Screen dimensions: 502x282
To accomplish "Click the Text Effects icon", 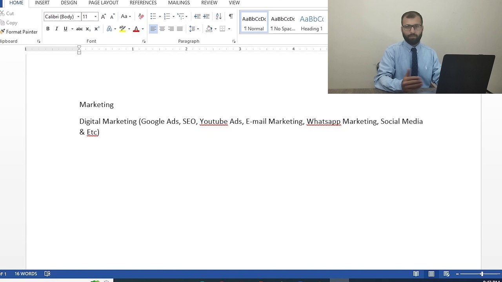I will pos(109,29).
